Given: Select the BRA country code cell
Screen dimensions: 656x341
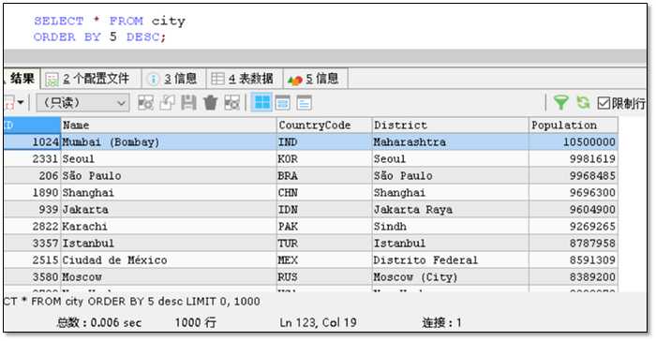Looking at the screenshot, I should (x=324, y=176).
